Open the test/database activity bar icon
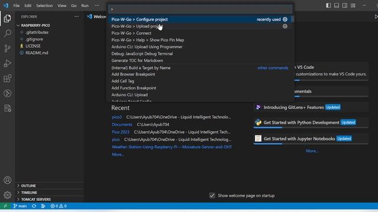Screen dimensions: 378x212 [7, 108]
